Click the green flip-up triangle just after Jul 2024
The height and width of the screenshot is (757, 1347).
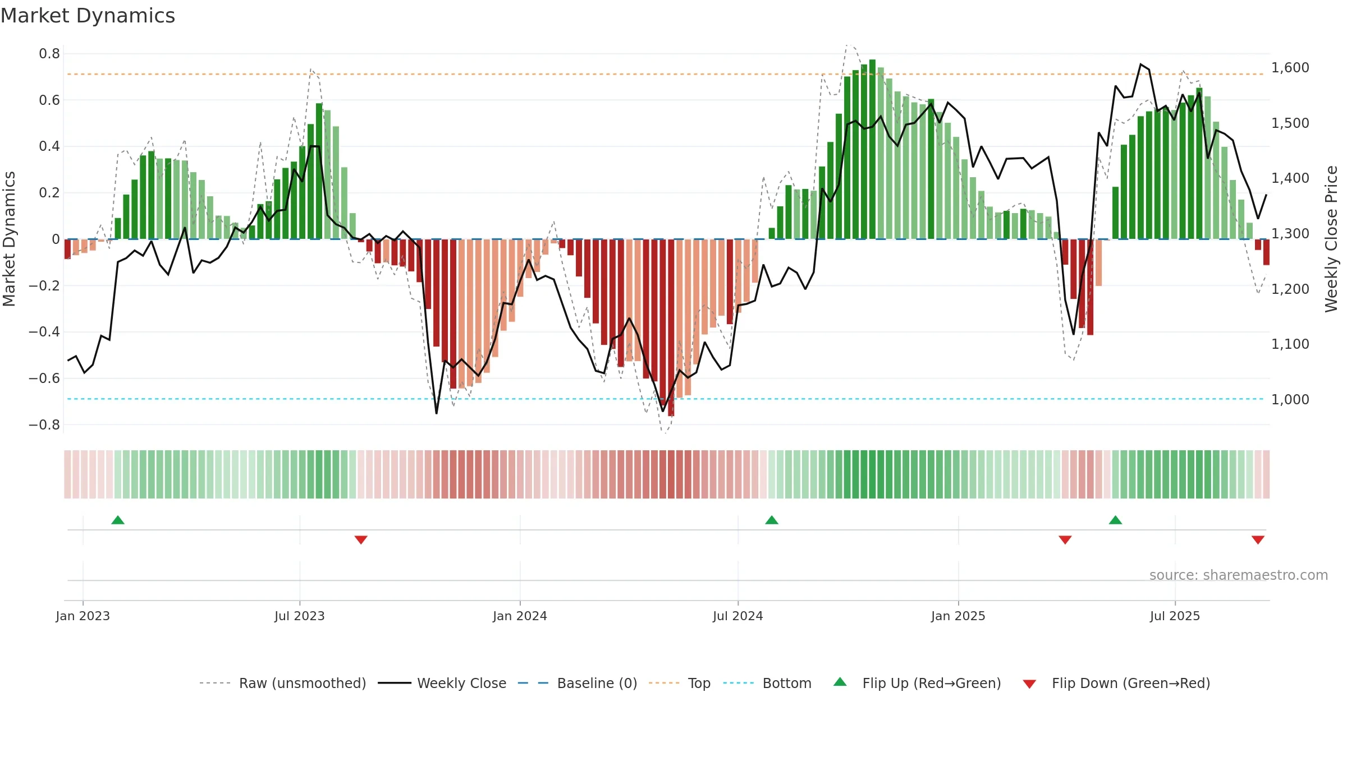pyautogui.click(x=772, y=520)
